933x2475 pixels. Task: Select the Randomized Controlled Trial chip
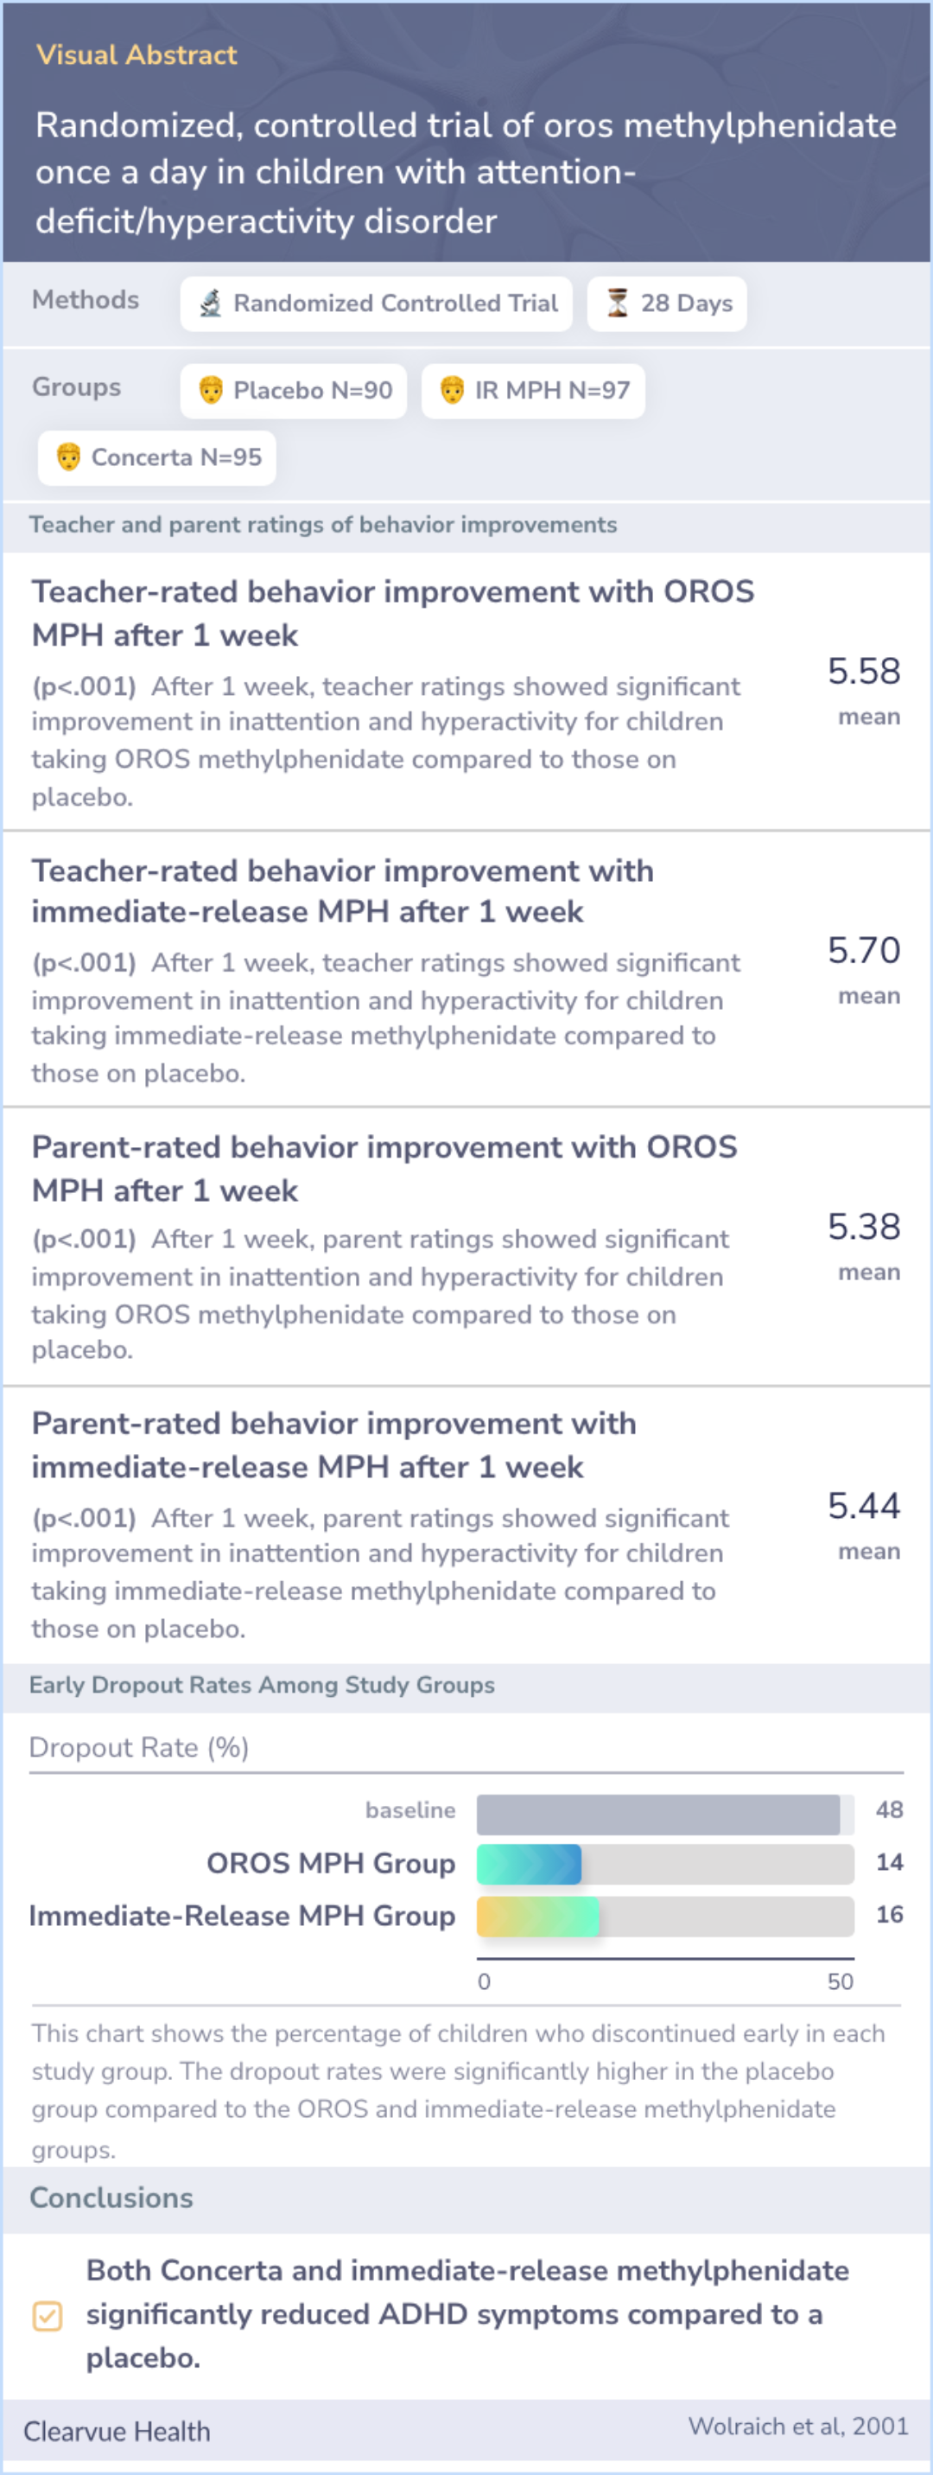(x=377, y=303)
